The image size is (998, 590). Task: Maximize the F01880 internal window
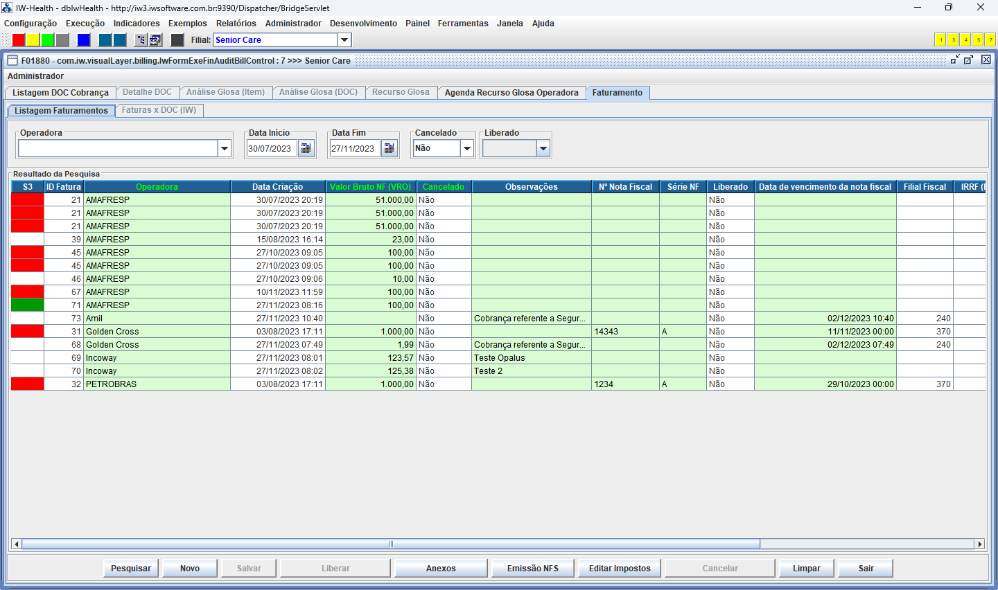click(969, 60)
